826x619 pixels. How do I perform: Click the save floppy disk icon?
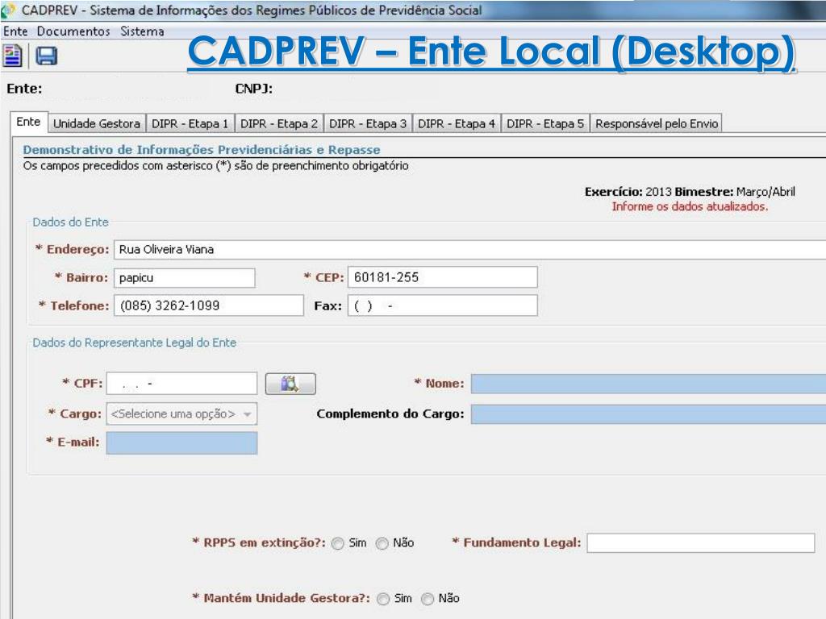point(46,56)
